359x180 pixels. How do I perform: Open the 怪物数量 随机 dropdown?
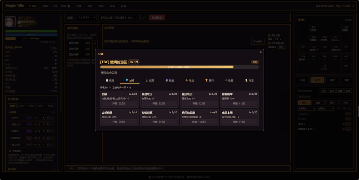282,47
